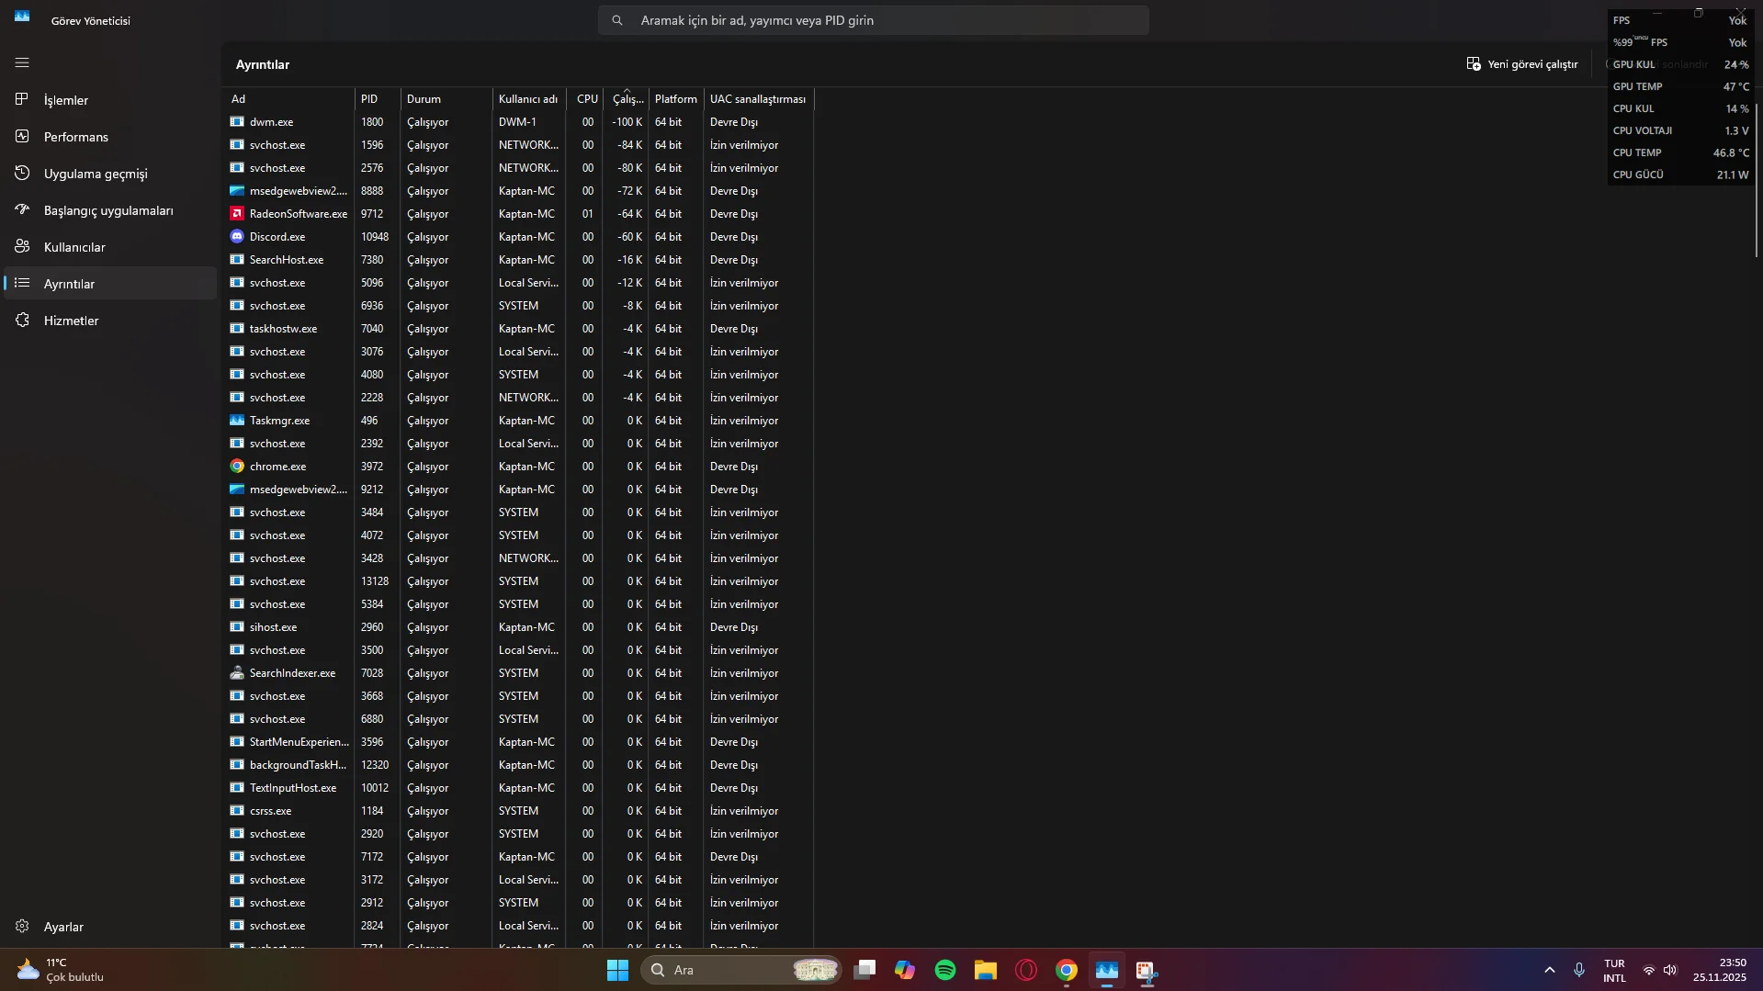Screen dimensions: 1763x991
Task: Click the sorted Çalış... column header
Action: tap(626, 98)
